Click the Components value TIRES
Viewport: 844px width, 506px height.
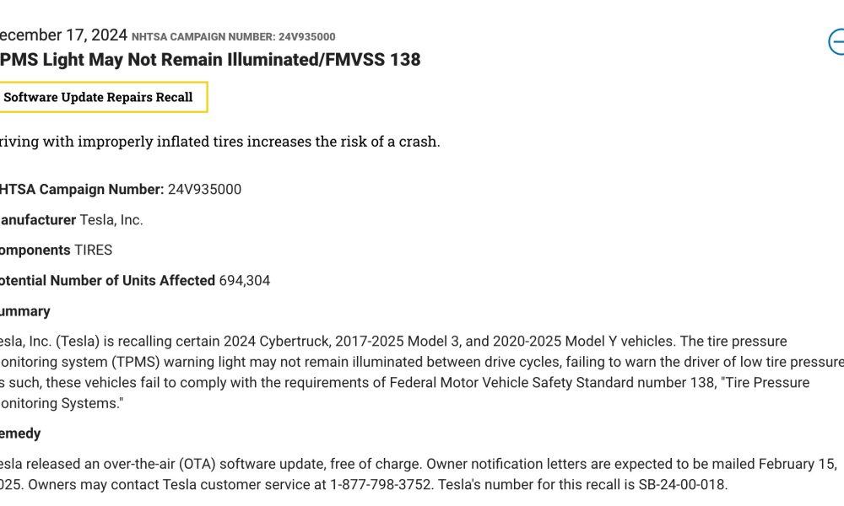pos(93,250)
